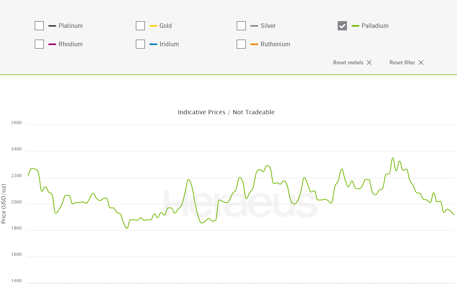Viewport: 457px width, 284px height.
Task: Click the X icon beside Reset filter
Action: click(x=421, y=62)
